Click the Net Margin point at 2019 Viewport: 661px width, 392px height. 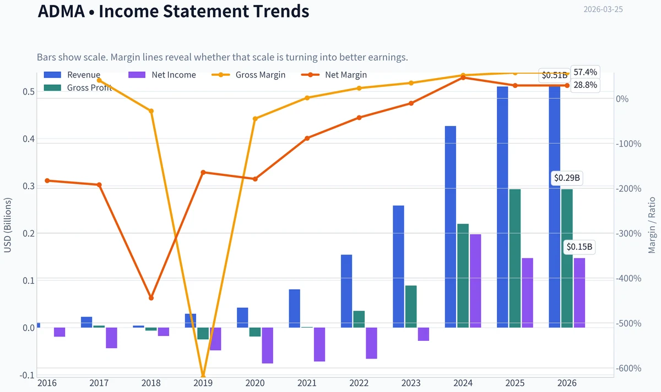click(203, 173)
